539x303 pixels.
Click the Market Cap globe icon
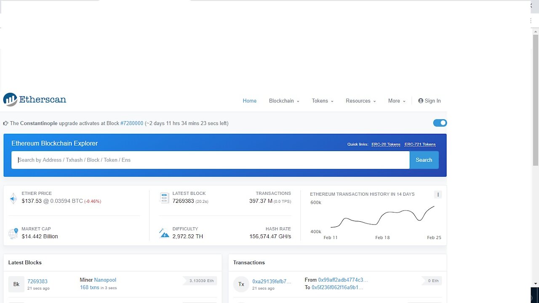click(13, 233)
